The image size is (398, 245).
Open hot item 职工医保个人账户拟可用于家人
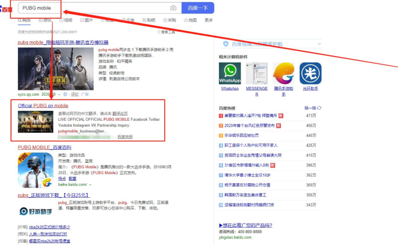(251, 145)
